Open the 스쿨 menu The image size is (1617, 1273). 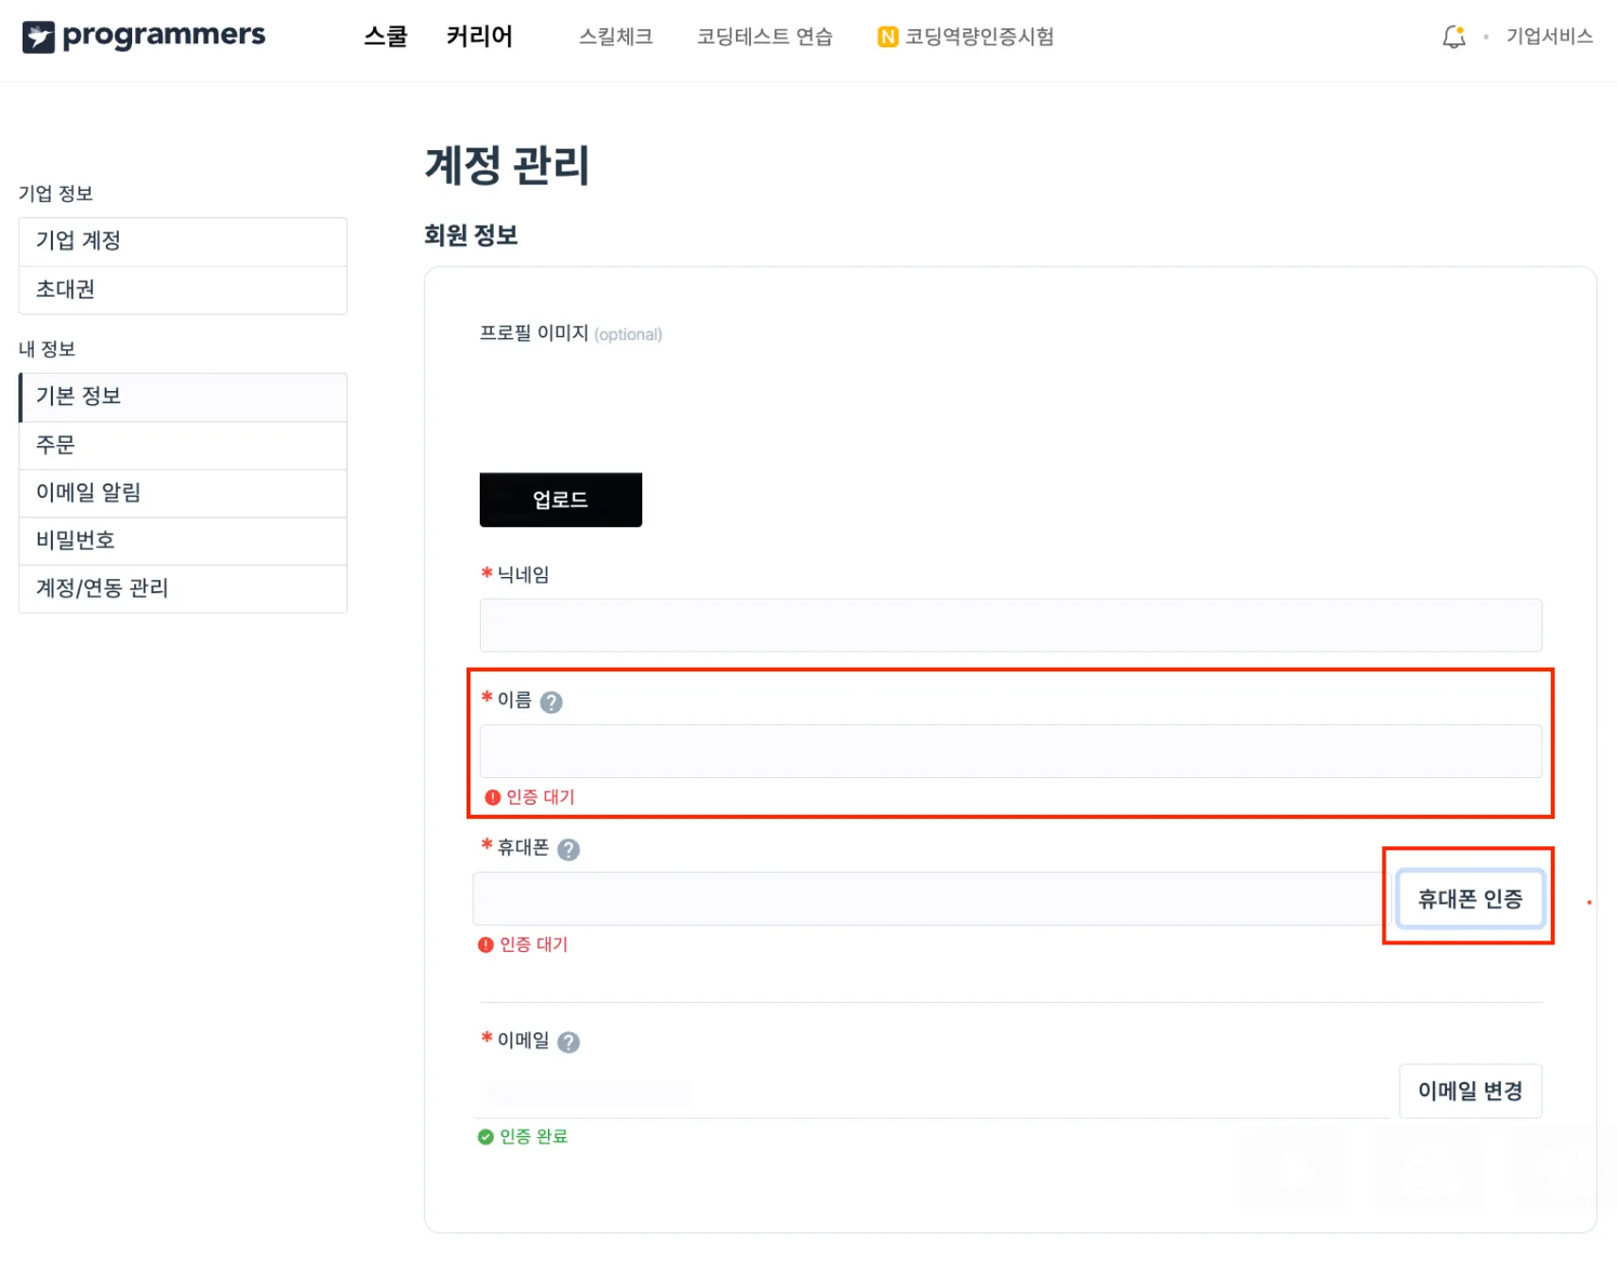coord(385,37)
